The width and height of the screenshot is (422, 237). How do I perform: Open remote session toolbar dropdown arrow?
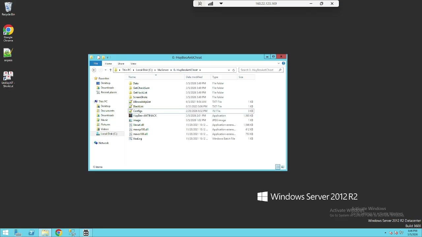[221, 4]
